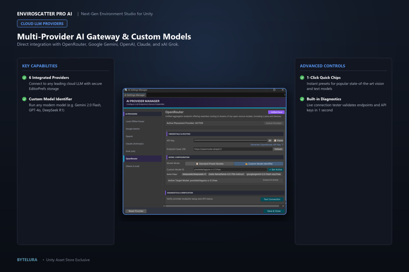Image resolution: width=409 pixels, height=272 pixels.
Task: Click the Set Active button
Action: coord(275,169)
